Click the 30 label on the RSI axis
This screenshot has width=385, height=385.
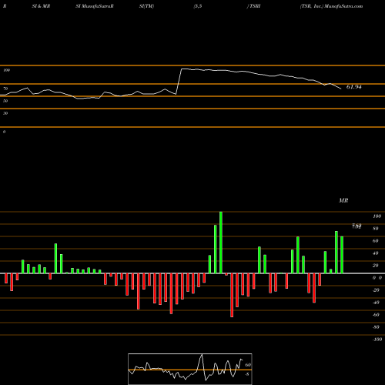[5, 113]
